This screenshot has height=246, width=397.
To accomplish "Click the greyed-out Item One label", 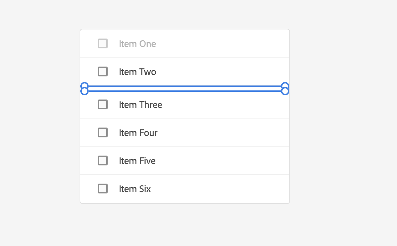I will [x=137, y=44].
